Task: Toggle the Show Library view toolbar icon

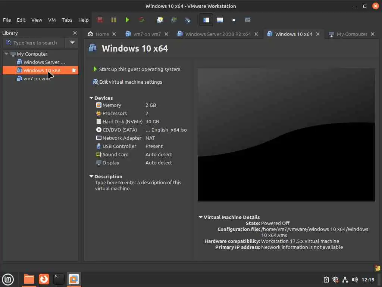Action: tap(206, 20)
